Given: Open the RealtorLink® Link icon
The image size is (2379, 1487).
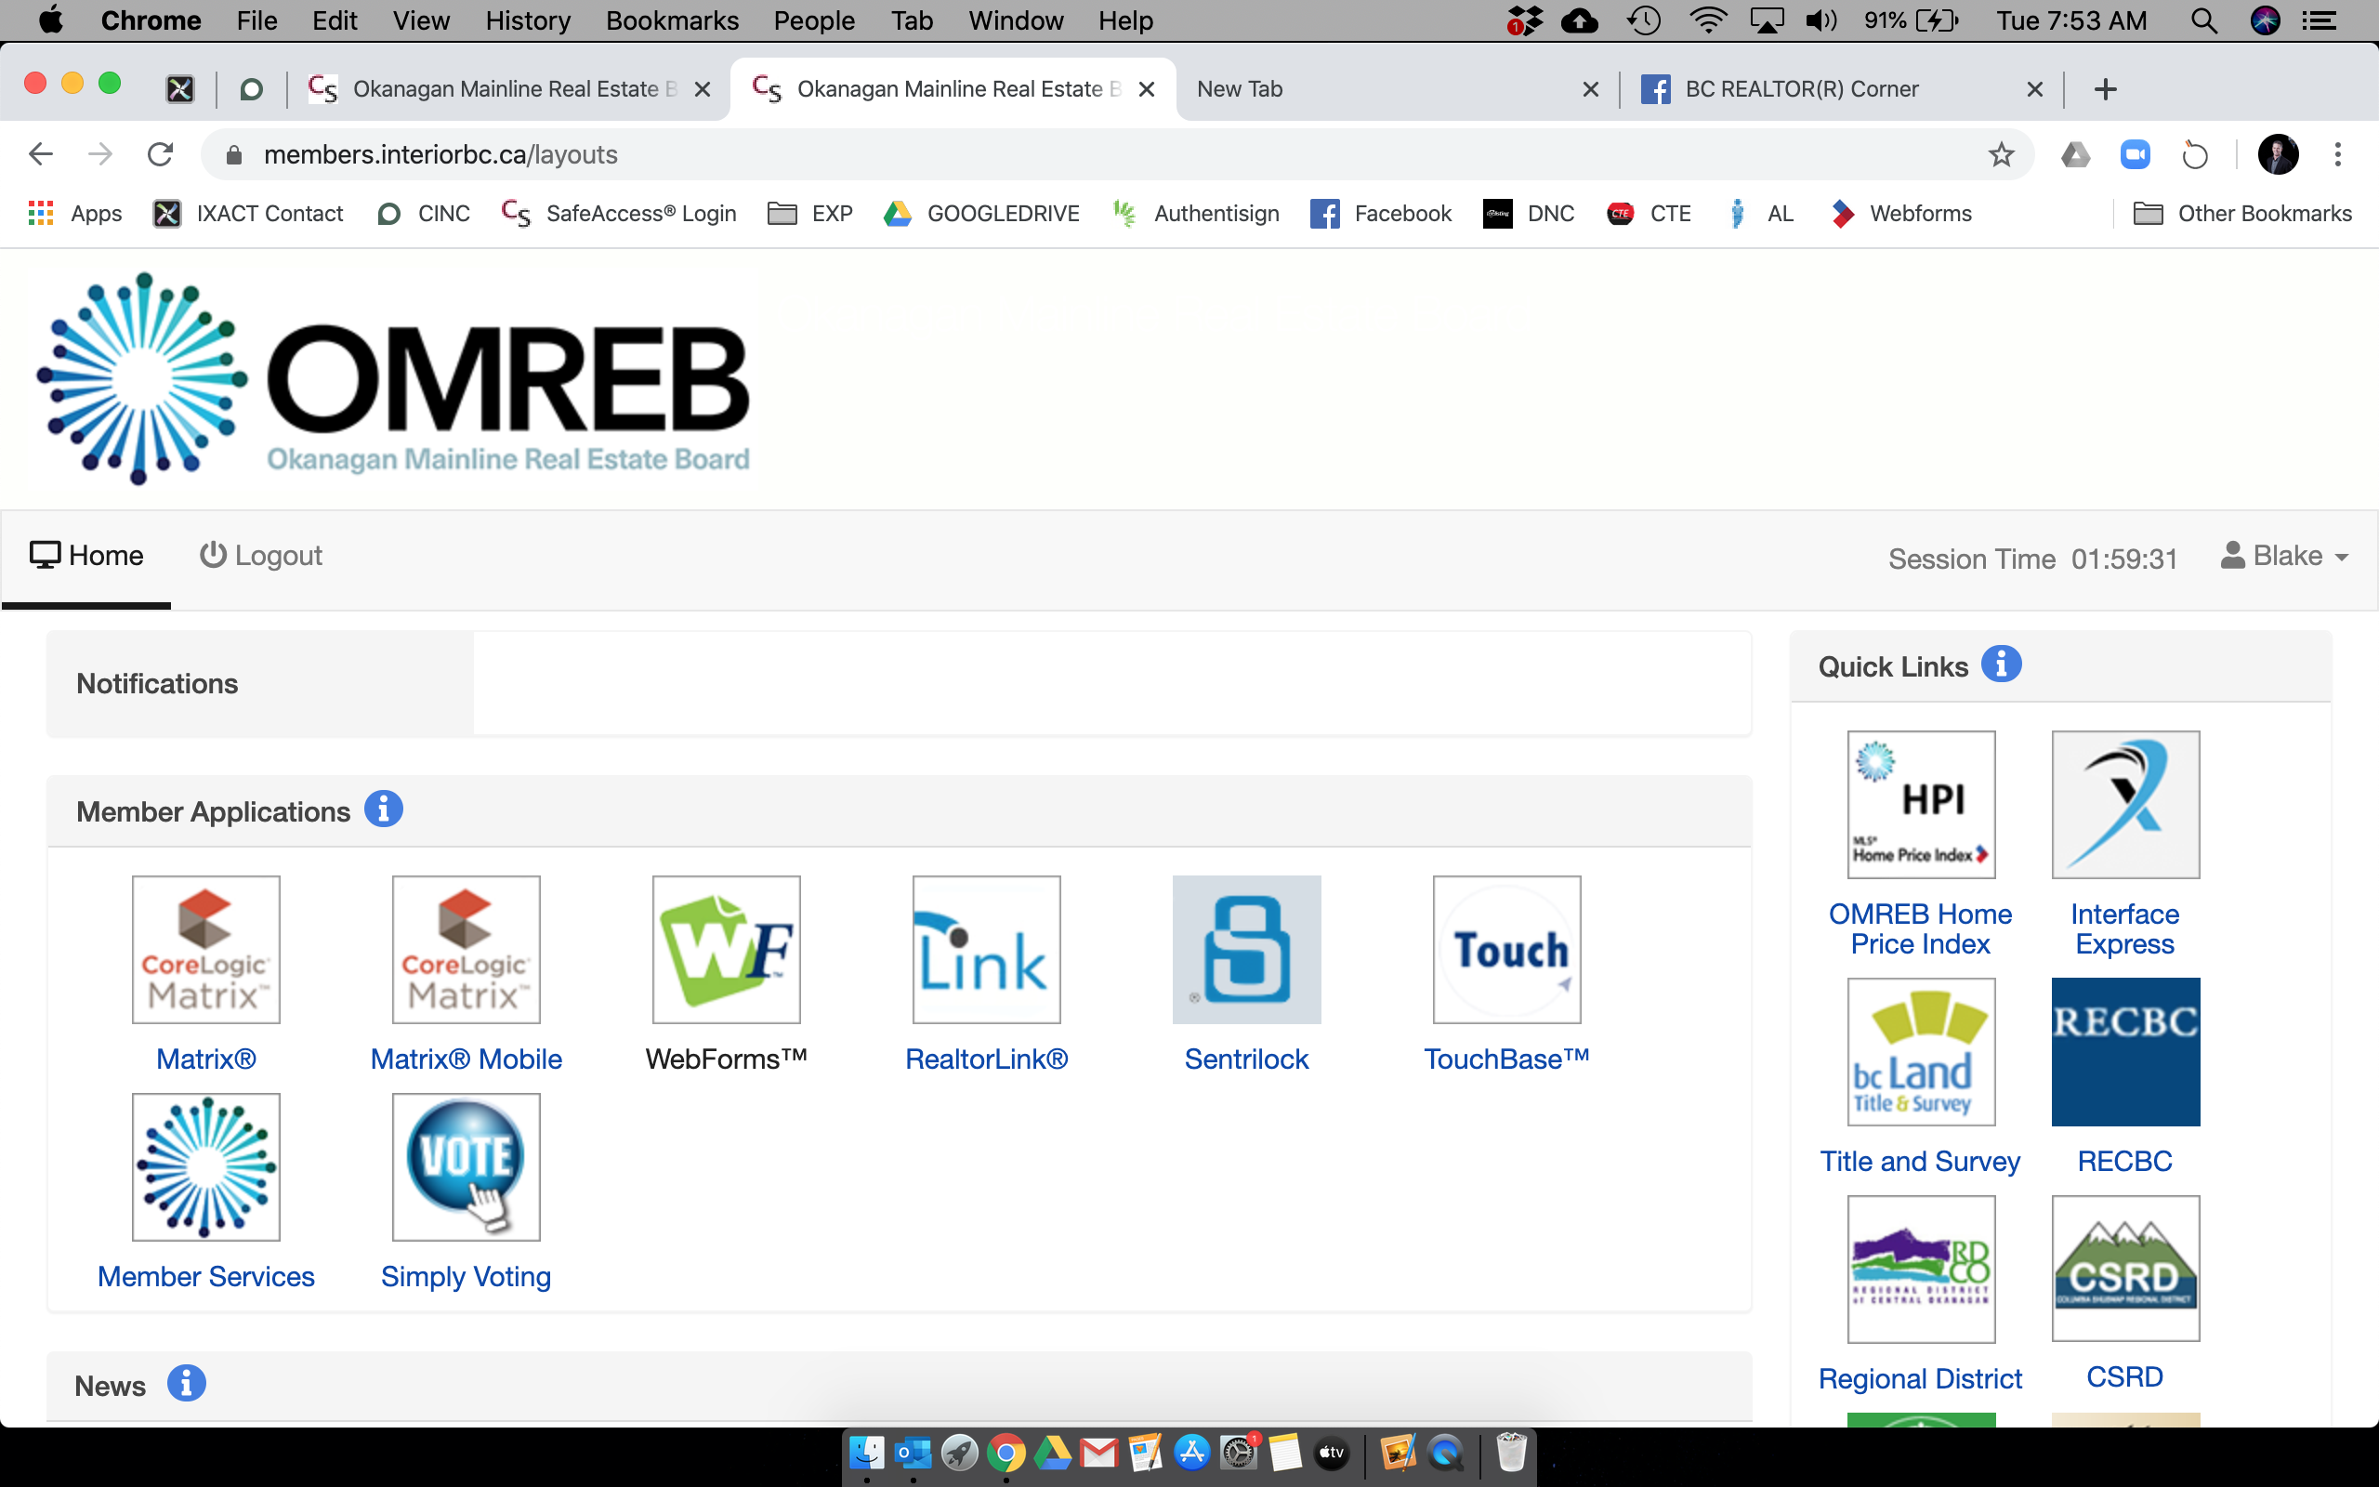Looking at the screenshot, I should tap(986, 949).
